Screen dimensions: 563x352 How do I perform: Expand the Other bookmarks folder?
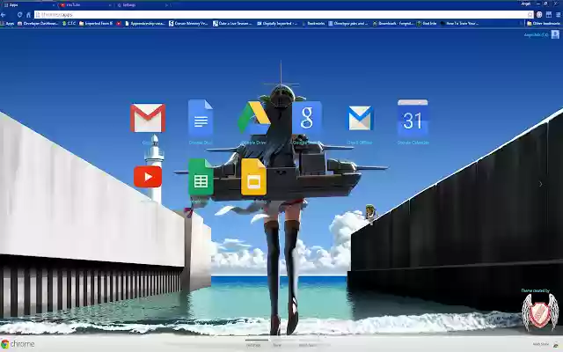tap(544, 24)
